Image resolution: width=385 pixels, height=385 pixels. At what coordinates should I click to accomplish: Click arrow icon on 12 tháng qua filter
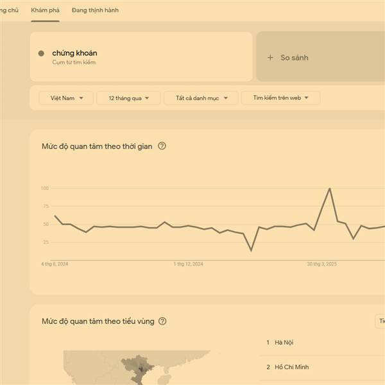[x=147, y=98]
